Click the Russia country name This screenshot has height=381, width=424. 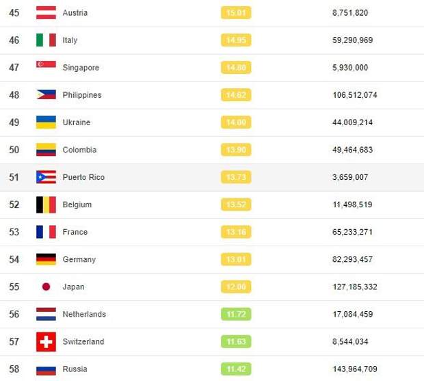(x=75, y=369)
